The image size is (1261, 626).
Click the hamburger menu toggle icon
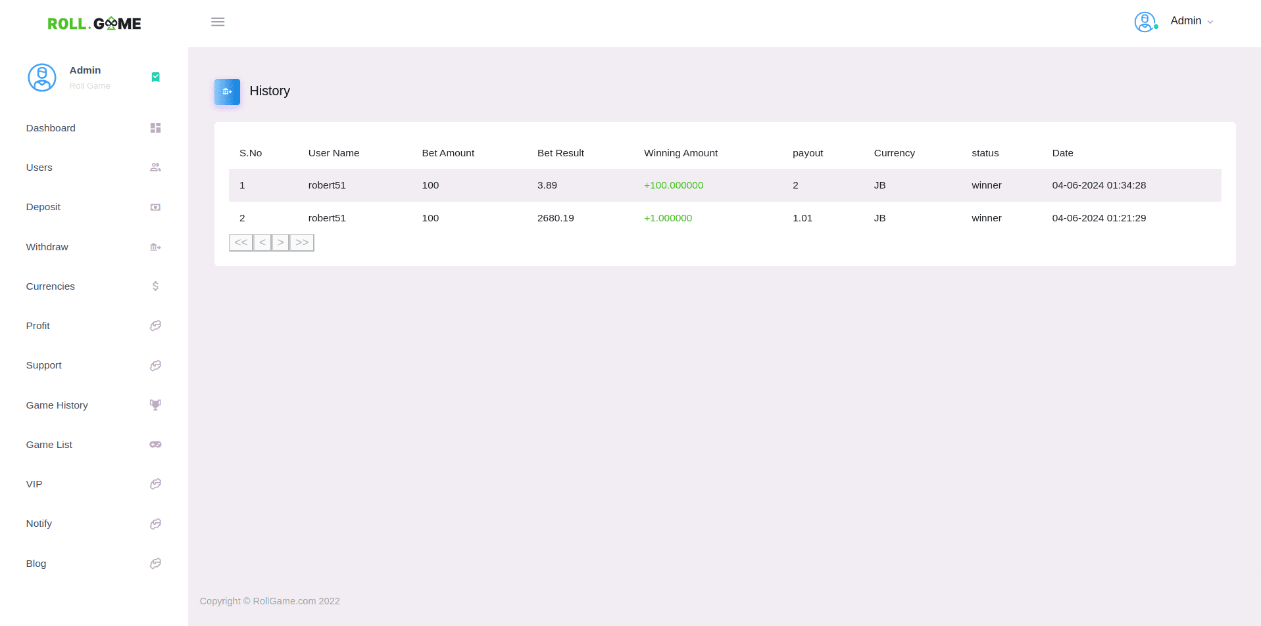218,22
